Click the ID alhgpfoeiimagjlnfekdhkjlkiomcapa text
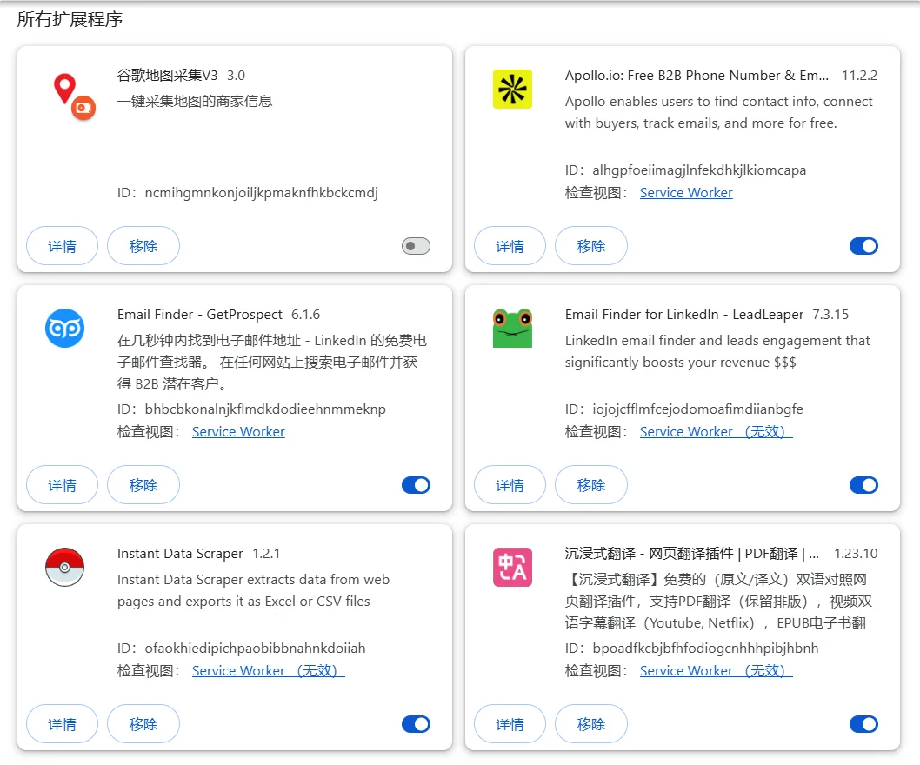The width and height of the screenshot is (920, 765). click(685, 170)
